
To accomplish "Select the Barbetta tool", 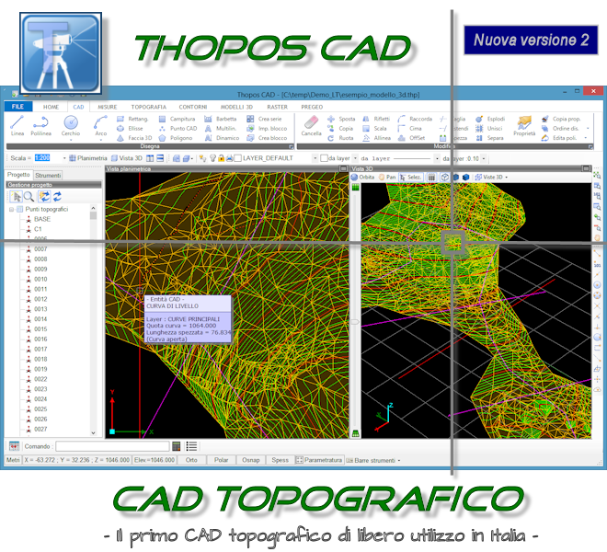I will (221, 119).
